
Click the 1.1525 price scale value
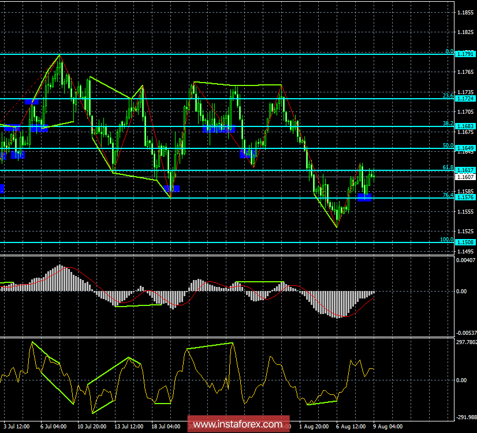[465, 232]
